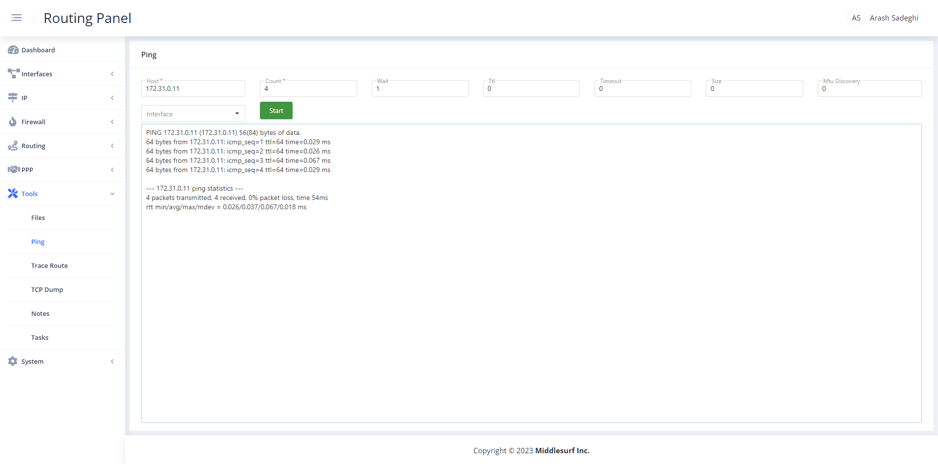The height and width of the screenshot is (464, 938).
Task: Toggle the sidebar with the hamburger icon
Action: (17, 18)
